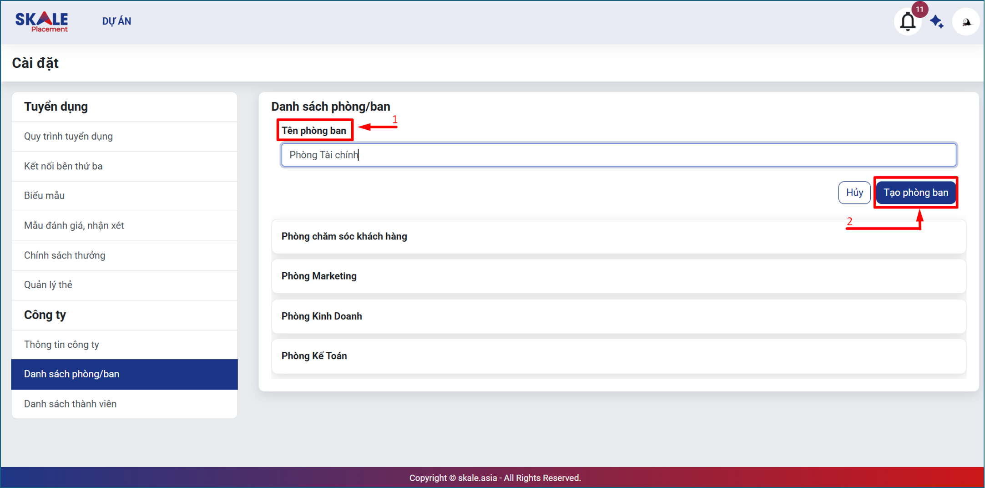Select the Phòng Kế Toán row
This screenshot has height=488, width=985.
click(618, 356)
